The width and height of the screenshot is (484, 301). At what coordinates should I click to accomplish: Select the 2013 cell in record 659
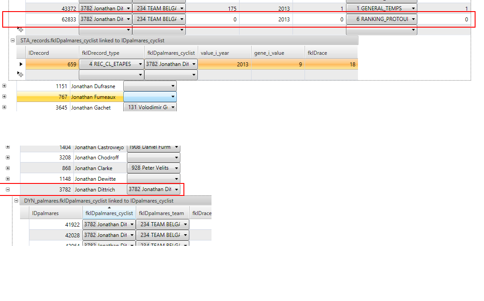tap(224, 64)
